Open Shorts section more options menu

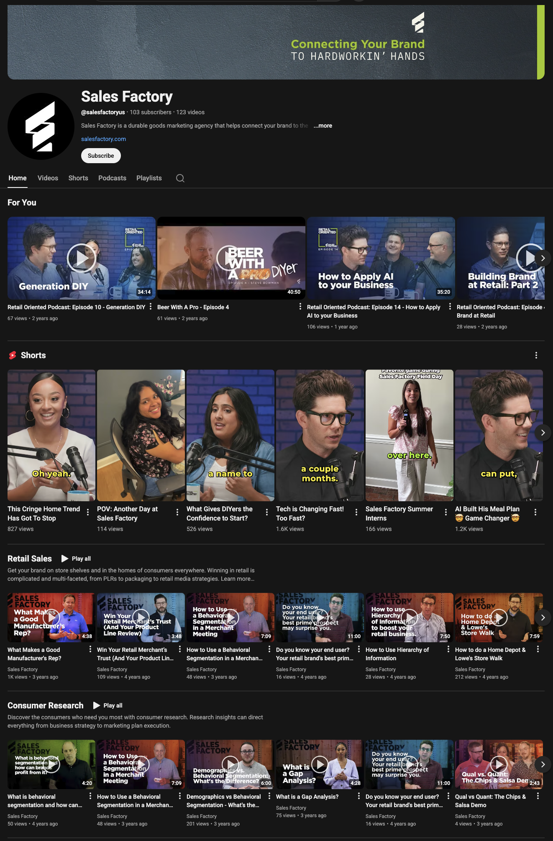536,355
